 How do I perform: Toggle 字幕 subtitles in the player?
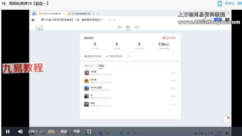pos(76,132)
